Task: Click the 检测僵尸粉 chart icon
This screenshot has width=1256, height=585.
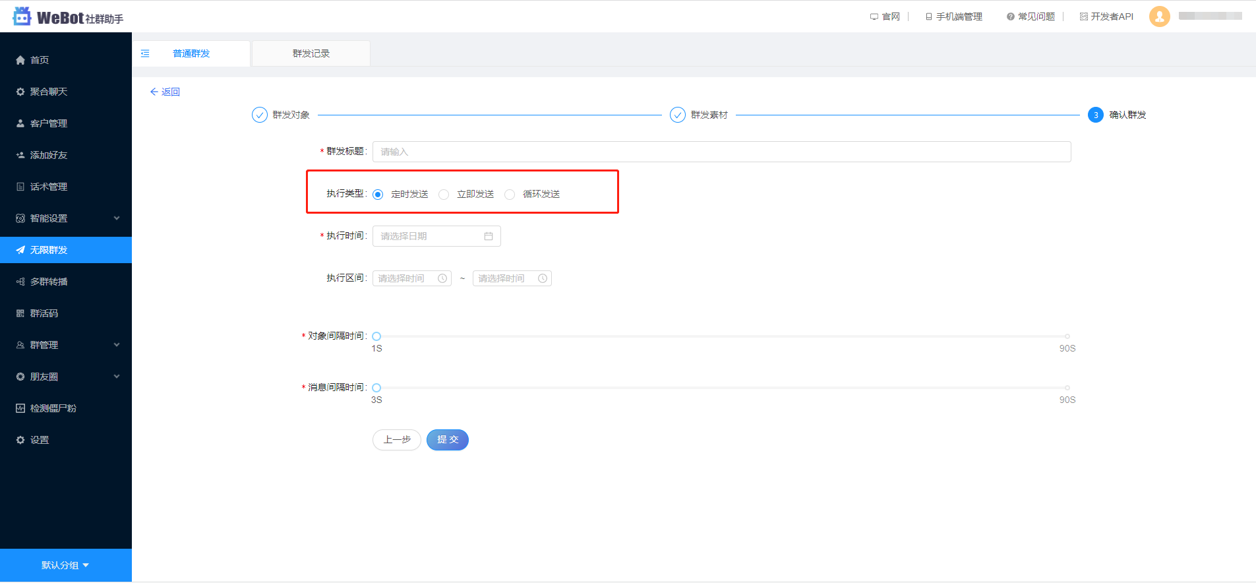Action: (x=20, y=408)
